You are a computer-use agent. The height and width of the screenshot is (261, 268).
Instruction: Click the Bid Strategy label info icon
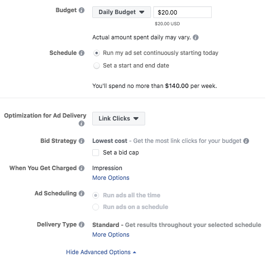click(82, 141)
